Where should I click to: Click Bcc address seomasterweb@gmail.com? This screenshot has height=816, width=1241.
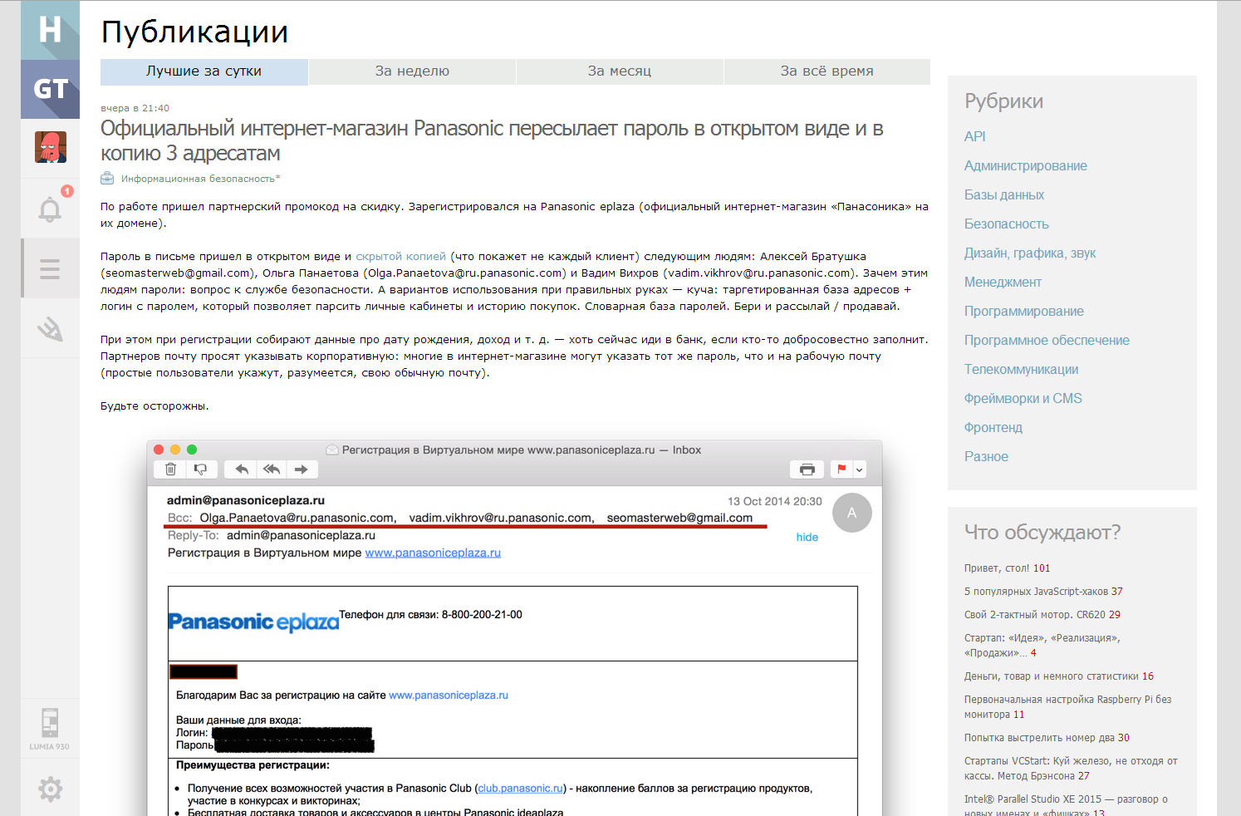679,518
